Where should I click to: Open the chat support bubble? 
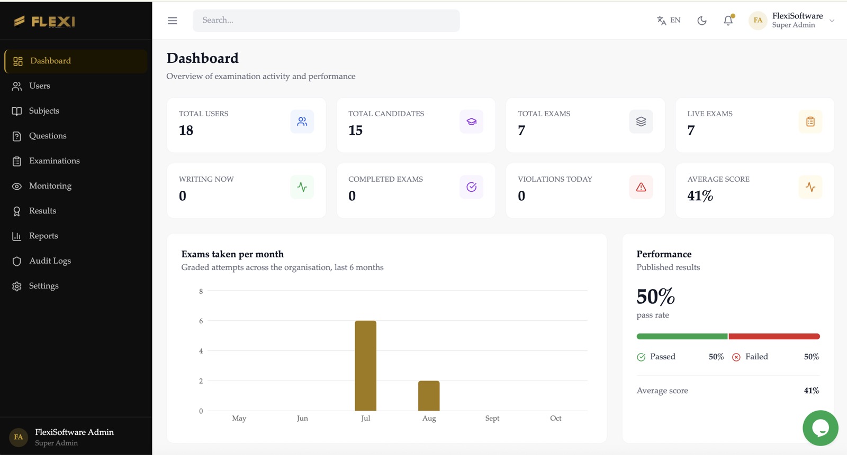(820, 428)
